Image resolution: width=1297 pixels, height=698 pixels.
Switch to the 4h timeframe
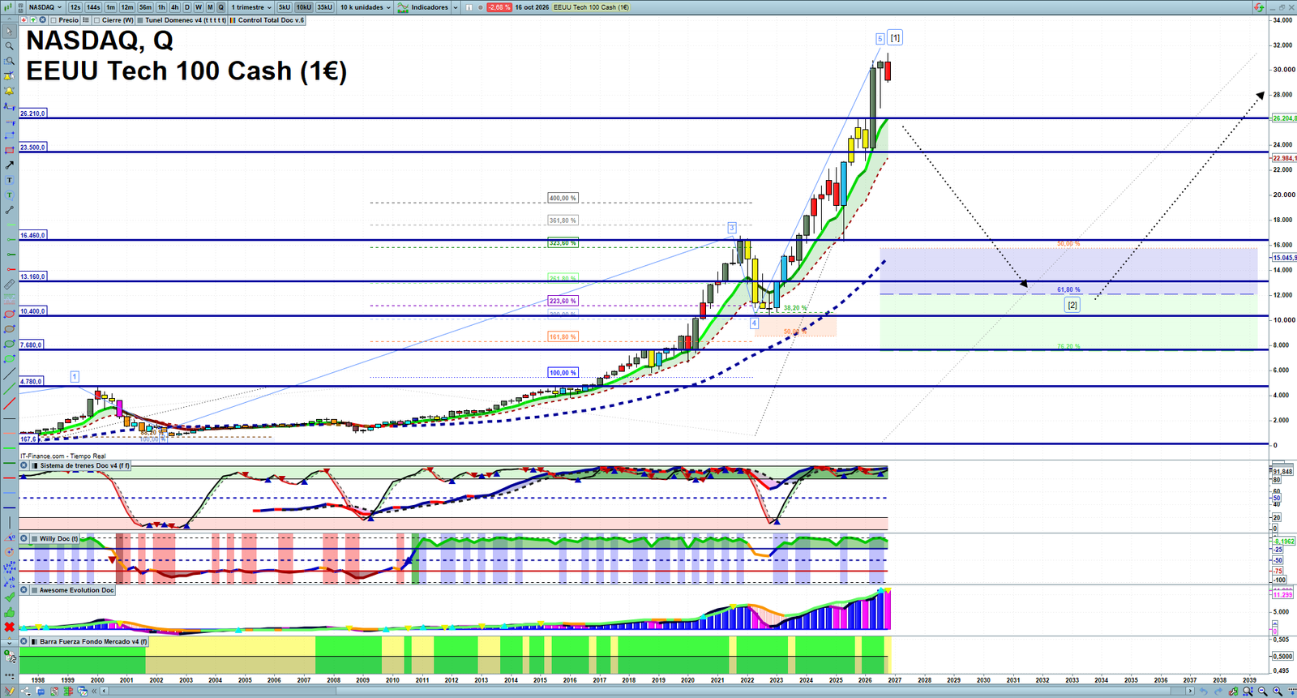(x=174, y=7)
